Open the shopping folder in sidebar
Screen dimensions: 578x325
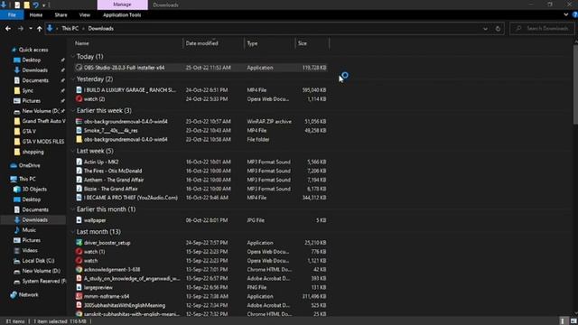33,152
